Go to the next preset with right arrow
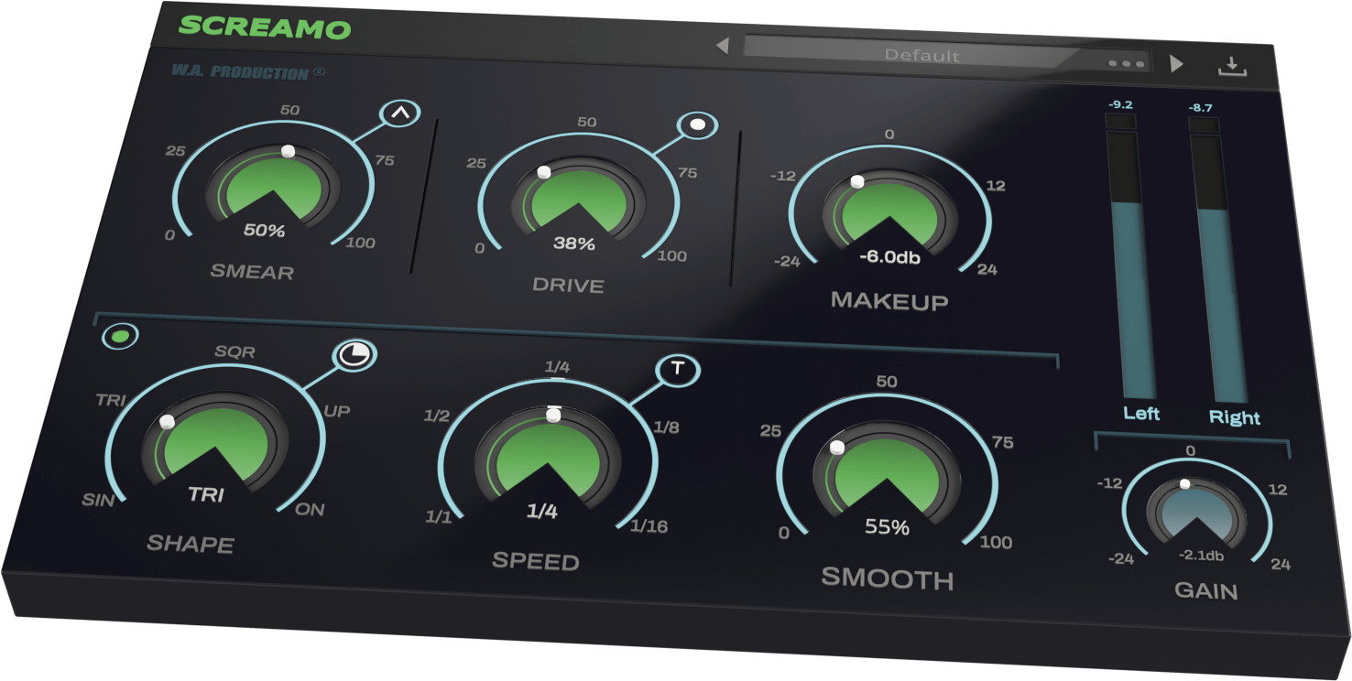 coord(1177,64)
